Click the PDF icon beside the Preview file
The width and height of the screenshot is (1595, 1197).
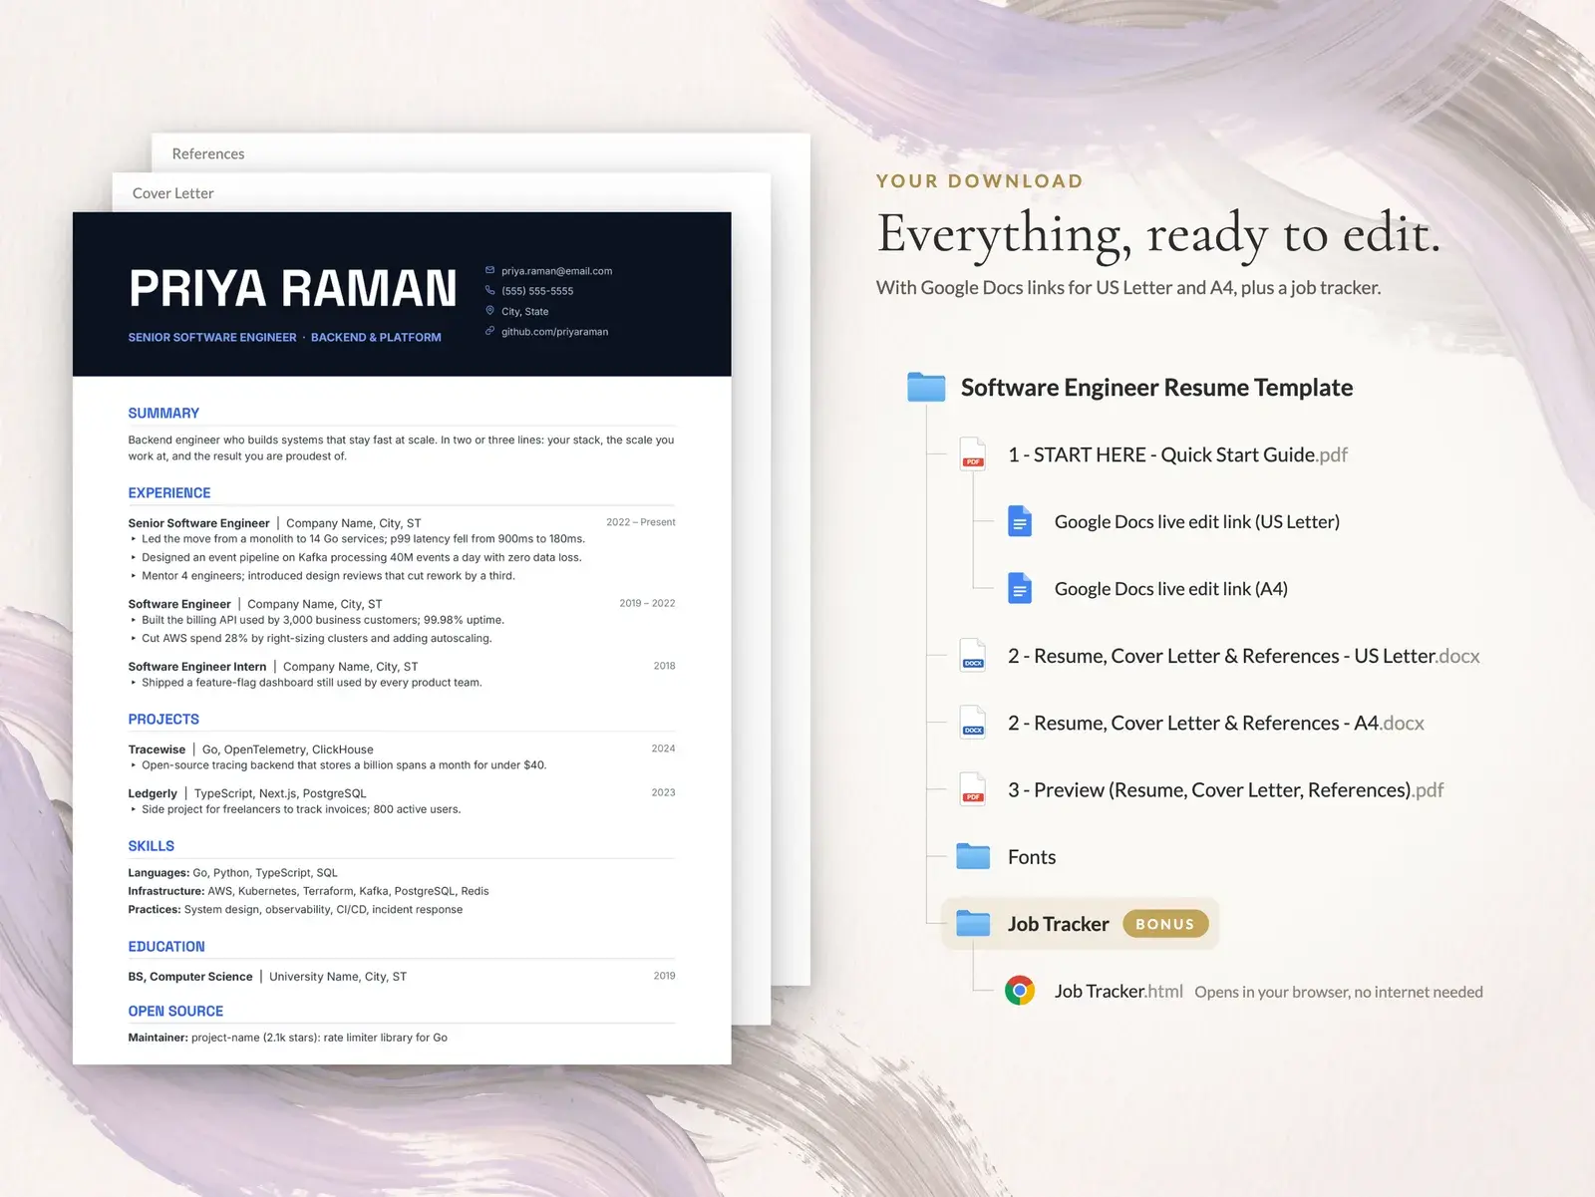(x=973, y=789)
